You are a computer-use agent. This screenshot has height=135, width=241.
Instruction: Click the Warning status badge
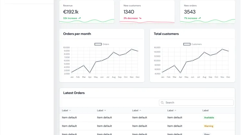(209, 126)
